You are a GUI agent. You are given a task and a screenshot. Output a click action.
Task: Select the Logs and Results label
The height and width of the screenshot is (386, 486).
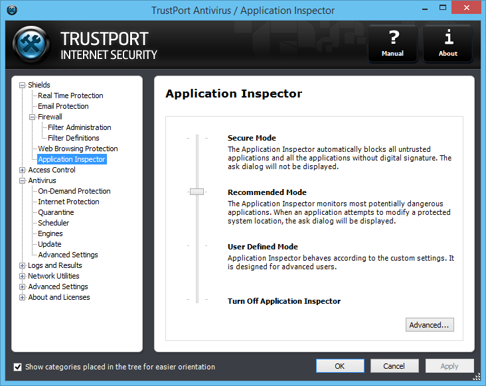pos(55,265)
